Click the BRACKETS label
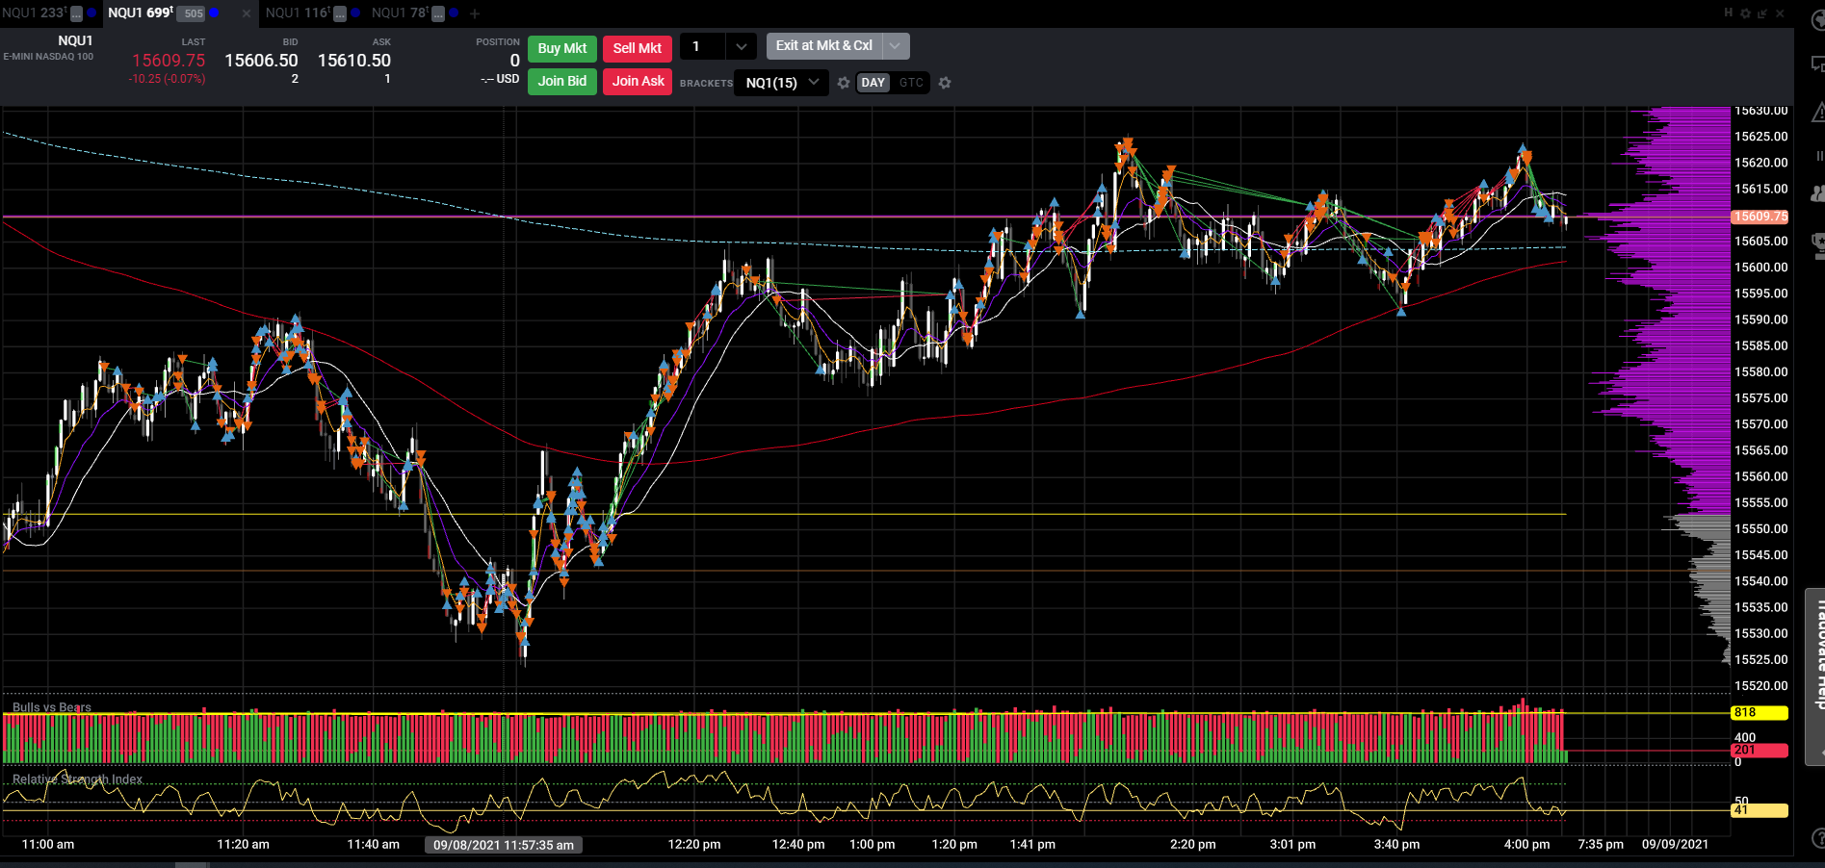1825x868 pixels. click(x=706, y=84)
